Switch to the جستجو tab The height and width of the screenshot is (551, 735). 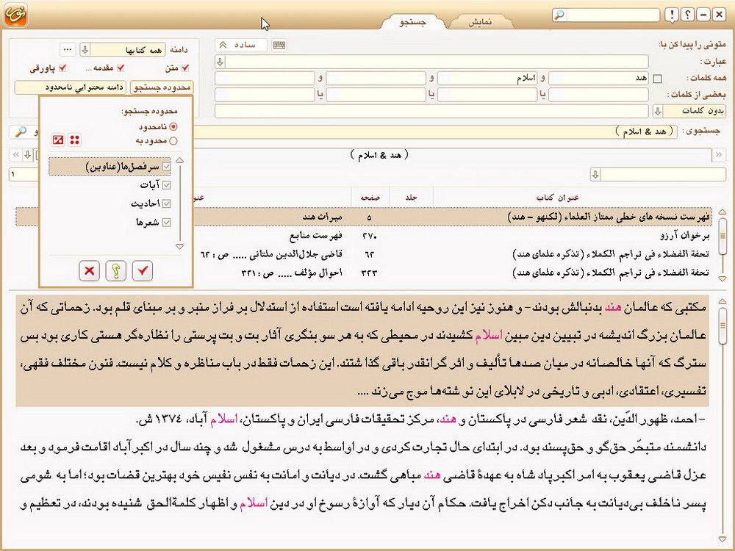(x=412, y=22)
